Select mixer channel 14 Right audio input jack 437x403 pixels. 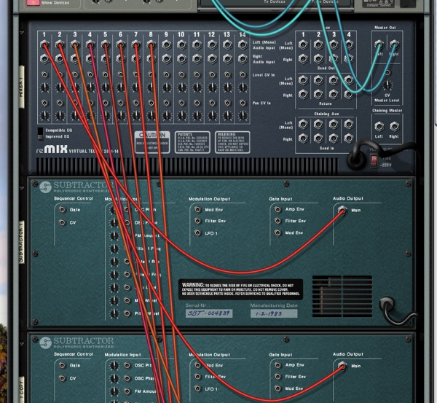pos(242,58)
